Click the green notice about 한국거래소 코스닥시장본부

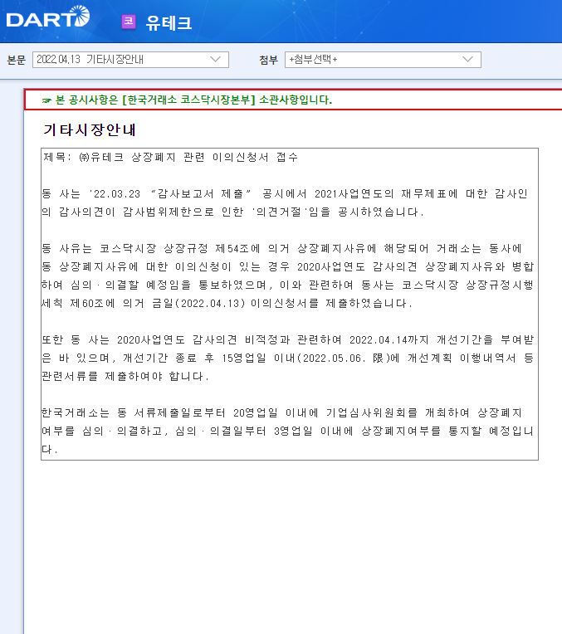[193, 100]
